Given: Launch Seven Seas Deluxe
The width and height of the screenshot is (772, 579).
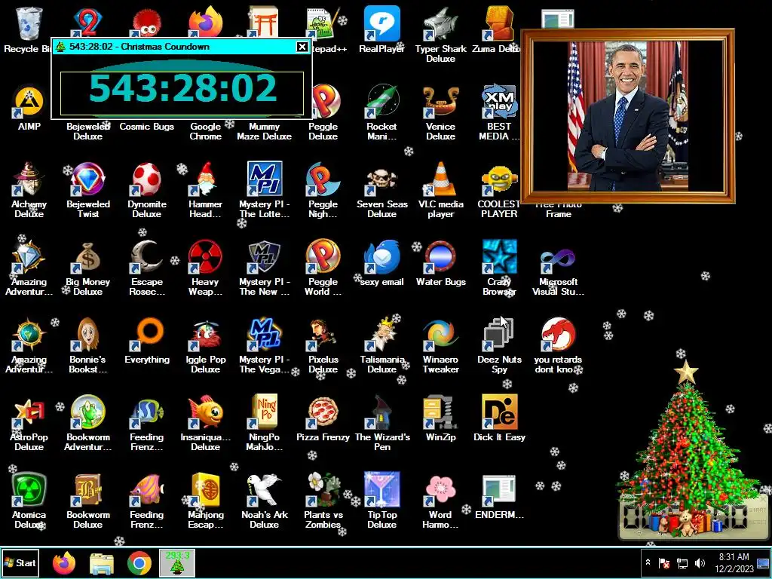Looking at the screenshot, I should coord(381,180).
